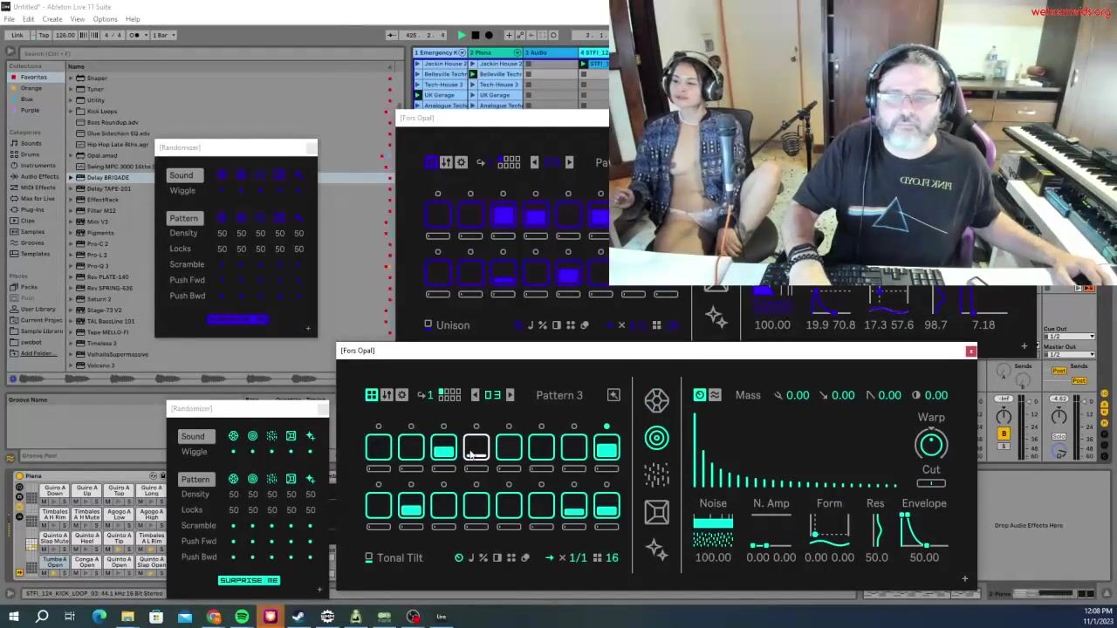Expand the Delay BRIGADE browser item
Image resolution: width=1117 pixels, height=628 pixels.
point(71,177)
